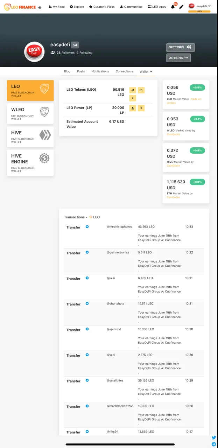Switch to the Blog tab

[x=67, y=71]
